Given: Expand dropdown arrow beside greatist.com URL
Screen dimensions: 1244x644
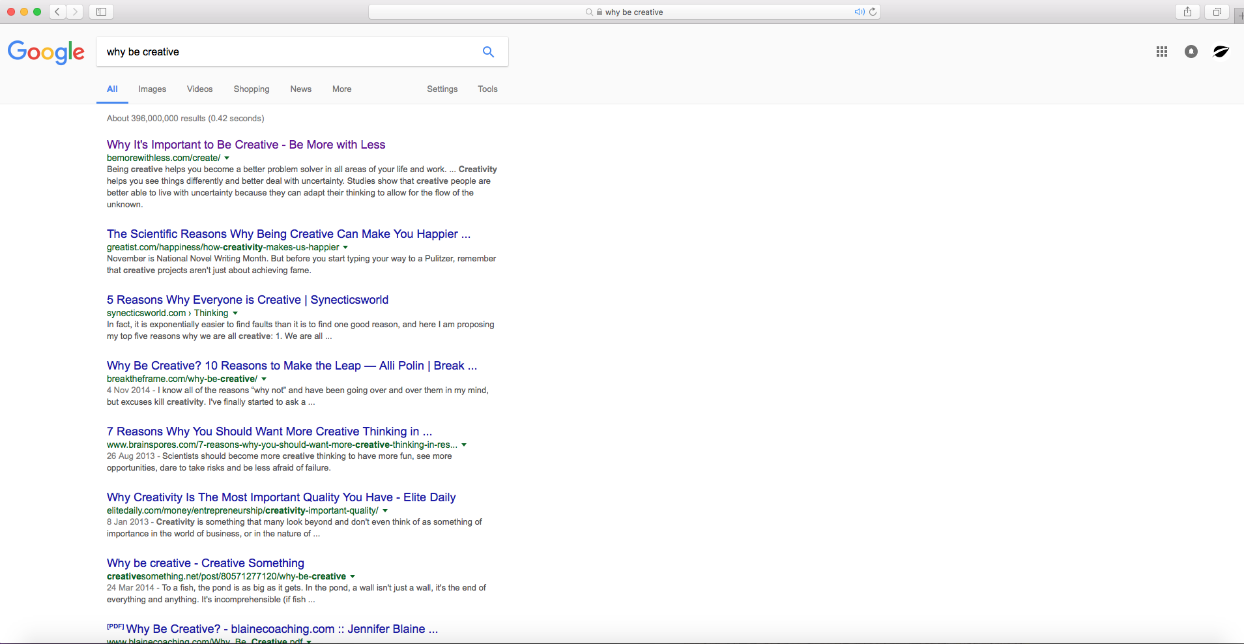Looking at the screenshot, I should (345, 247).
